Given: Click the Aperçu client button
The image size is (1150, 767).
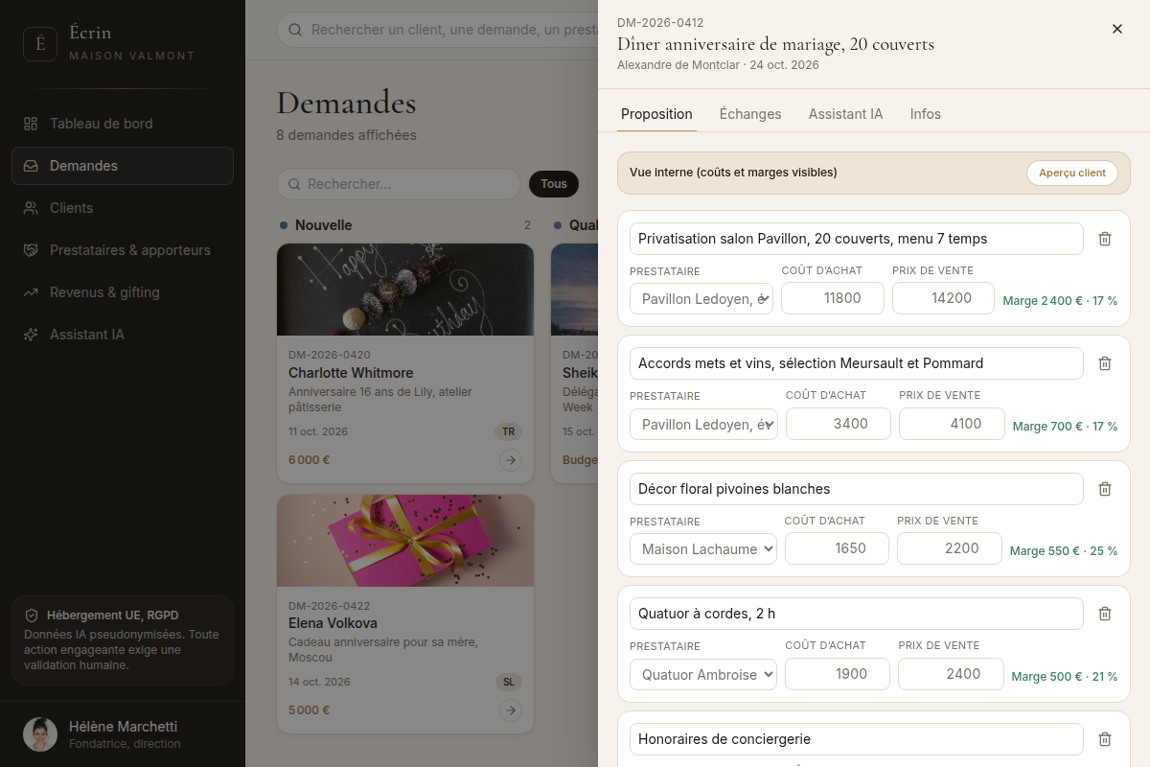Looking at the screenshot, I should click(1072, 173).
